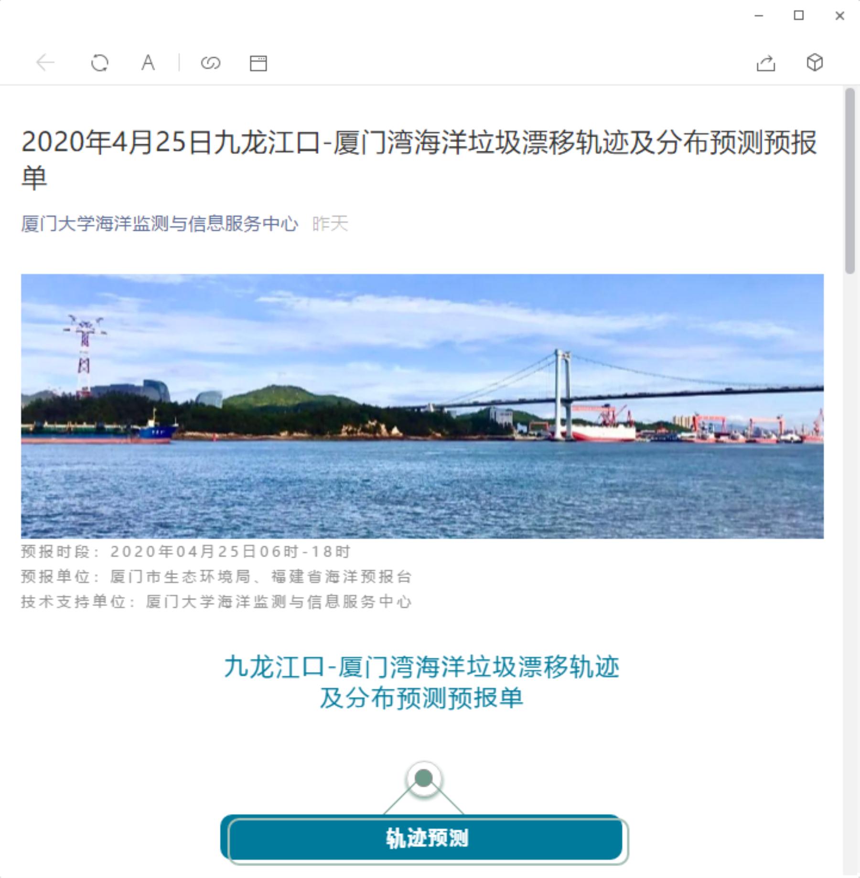This screenshot has height=878, width=860.
Task: Share the article using share icon
Action: [766, 63]
